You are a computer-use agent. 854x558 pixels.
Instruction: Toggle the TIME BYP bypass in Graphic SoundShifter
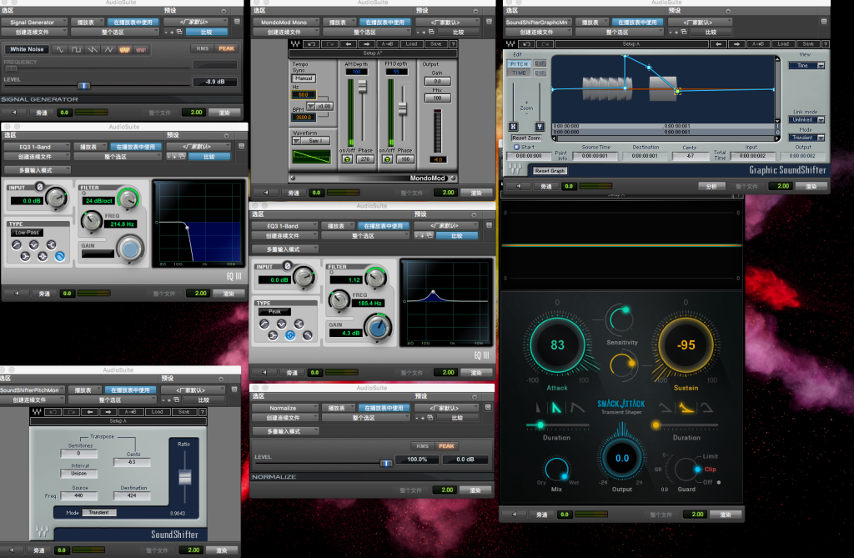point(540,73)
